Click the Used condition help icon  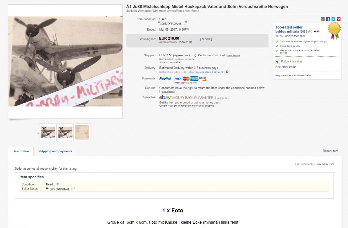(57, 184)
